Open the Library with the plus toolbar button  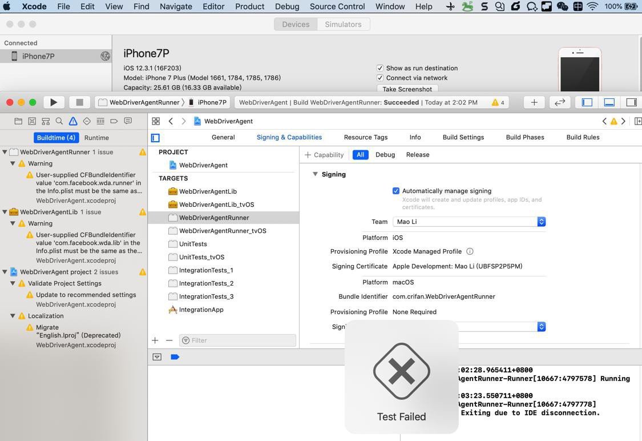534,102
